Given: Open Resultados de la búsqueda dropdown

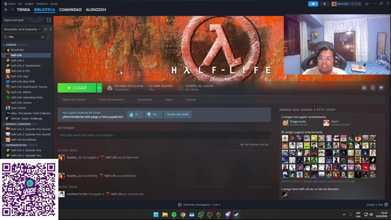Looking at the screenshot, I should click(x=22, y=29).
